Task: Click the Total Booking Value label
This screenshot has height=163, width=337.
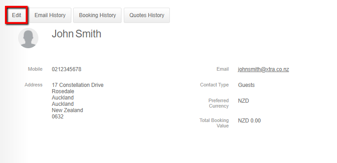Action: (x=214, y=123)
